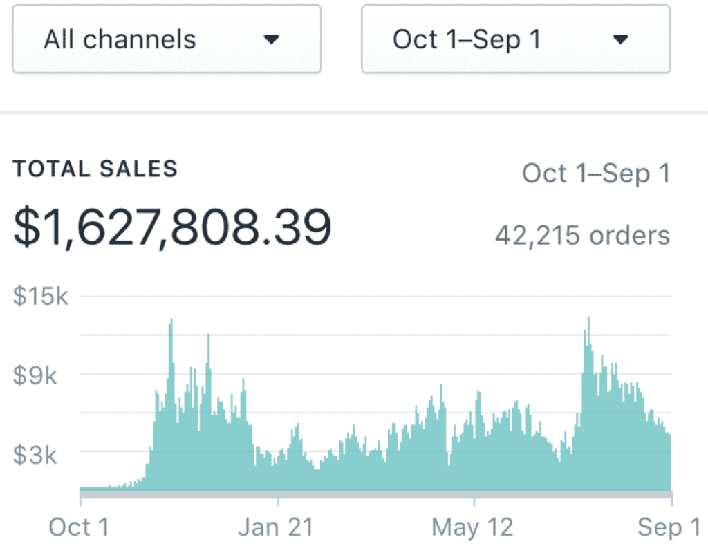Click the Sep 1 axis label
The image size is (708, 553).
tap(669, 527)
